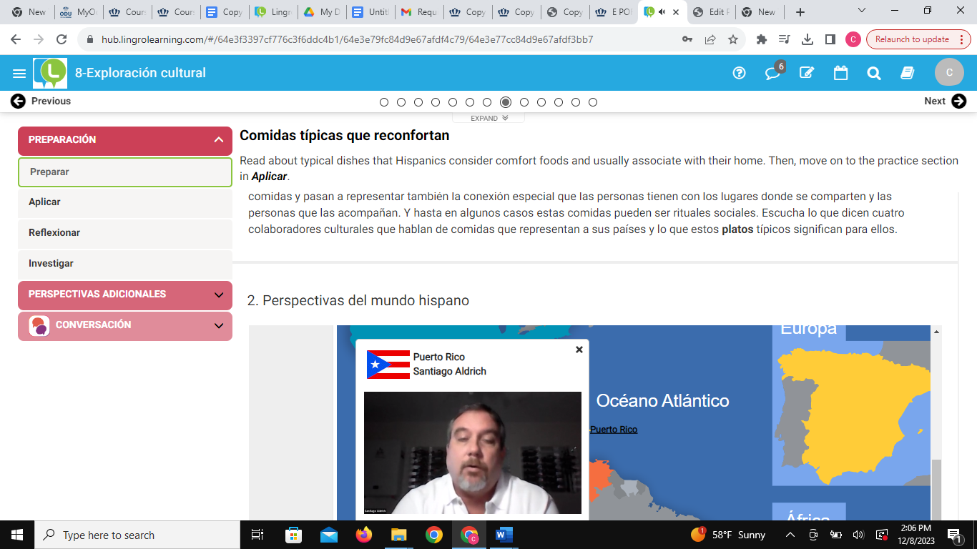The height and width of the screenshot is (549, 977).
Task: Select the first page progress dot
Action: (384, 102)
